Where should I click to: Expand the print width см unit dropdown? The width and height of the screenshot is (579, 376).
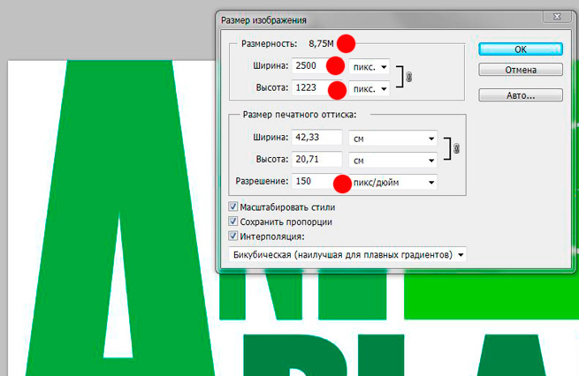point(392,138)
